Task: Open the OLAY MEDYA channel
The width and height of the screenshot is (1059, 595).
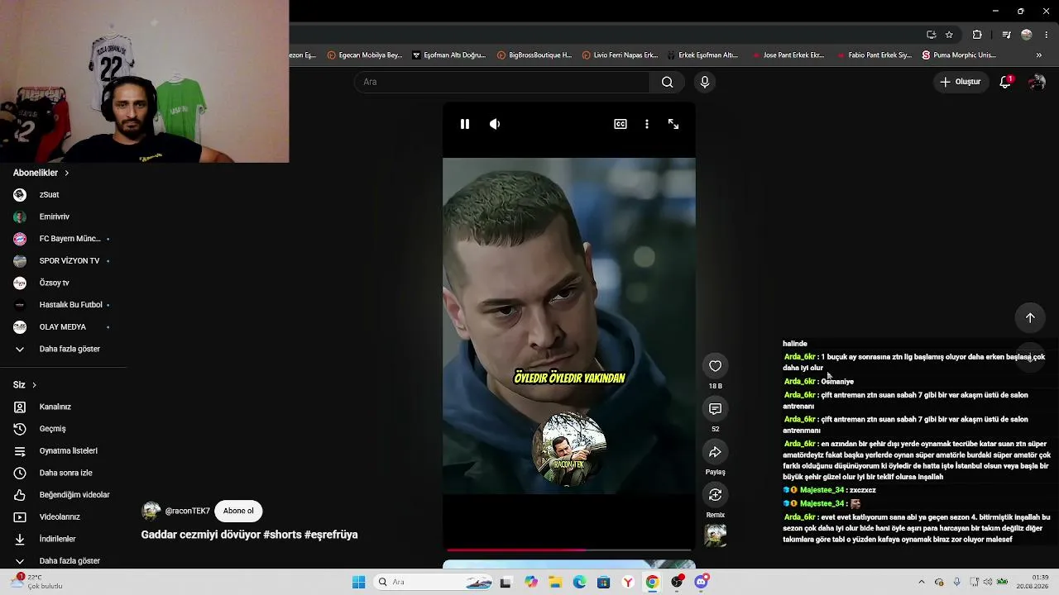Action: (x=63, y=327)
